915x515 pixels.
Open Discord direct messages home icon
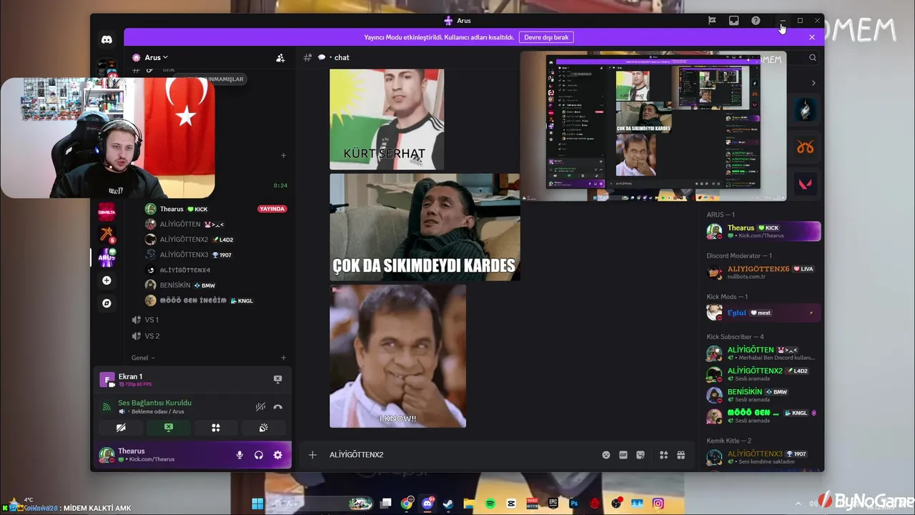107,40
